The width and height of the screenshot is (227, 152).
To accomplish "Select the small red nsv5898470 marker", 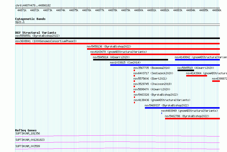I will (x=134, y=92).
